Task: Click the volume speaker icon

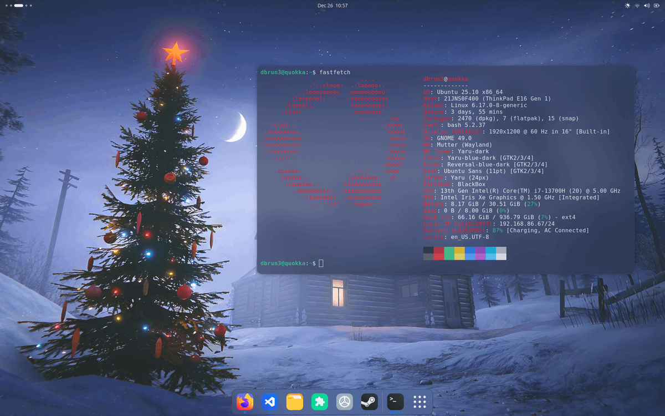Action: tap(647, 6)
